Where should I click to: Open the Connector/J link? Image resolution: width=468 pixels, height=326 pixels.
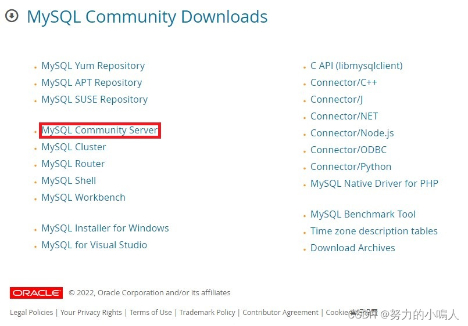[x=337, y=99]
